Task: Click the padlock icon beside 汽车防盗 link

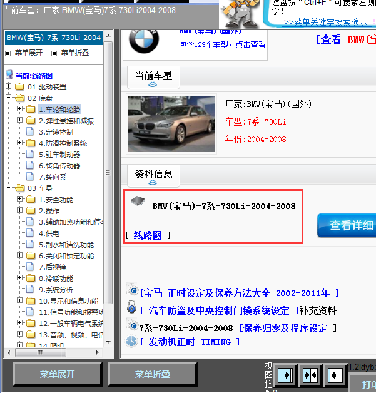Action: tap(131, 307)
